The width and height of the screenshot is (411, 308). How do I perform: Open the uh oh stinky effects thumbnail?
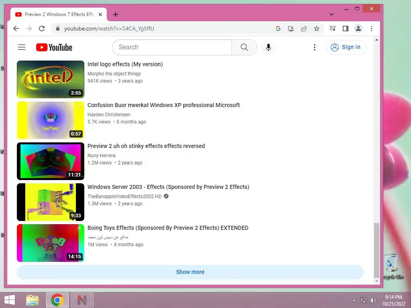pyautogui.click(x=51, y=161)
